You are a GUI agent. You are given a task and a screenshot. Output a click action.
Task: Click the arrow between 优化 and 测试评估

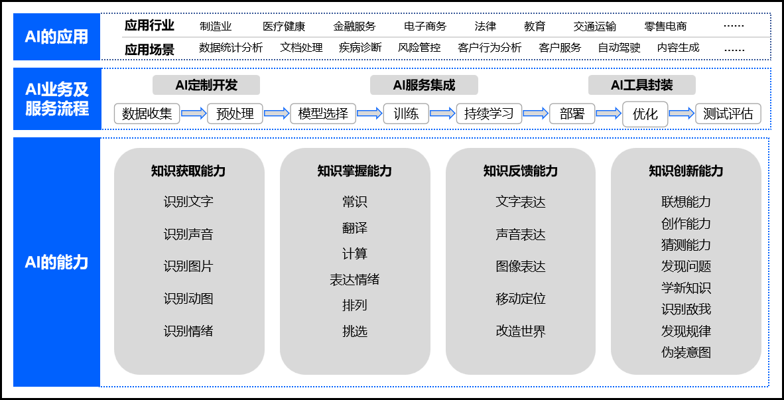(681, 113)
